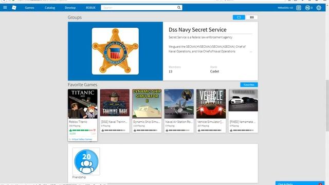Open the Catalog menu item
The width and height of the screenshot is (329, 185).
(50, 8)
